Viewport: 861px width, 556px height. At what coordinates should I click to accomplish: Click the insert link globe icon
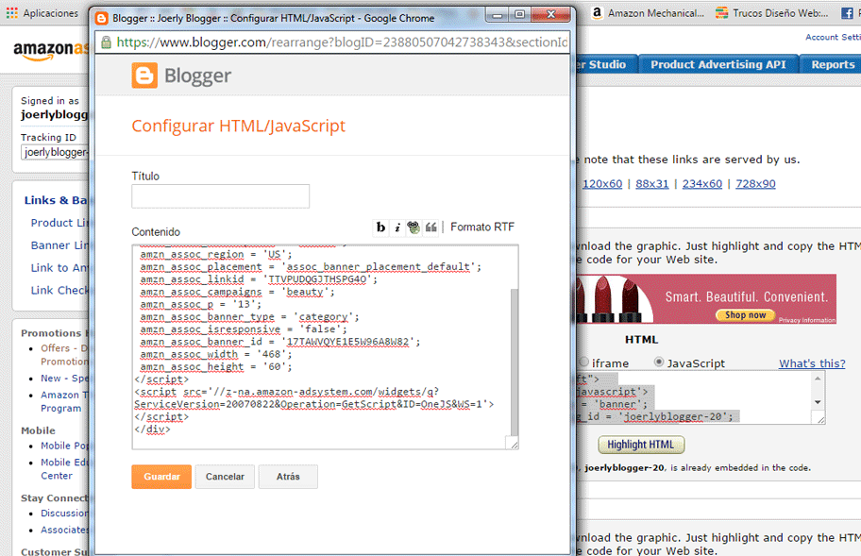414,227
